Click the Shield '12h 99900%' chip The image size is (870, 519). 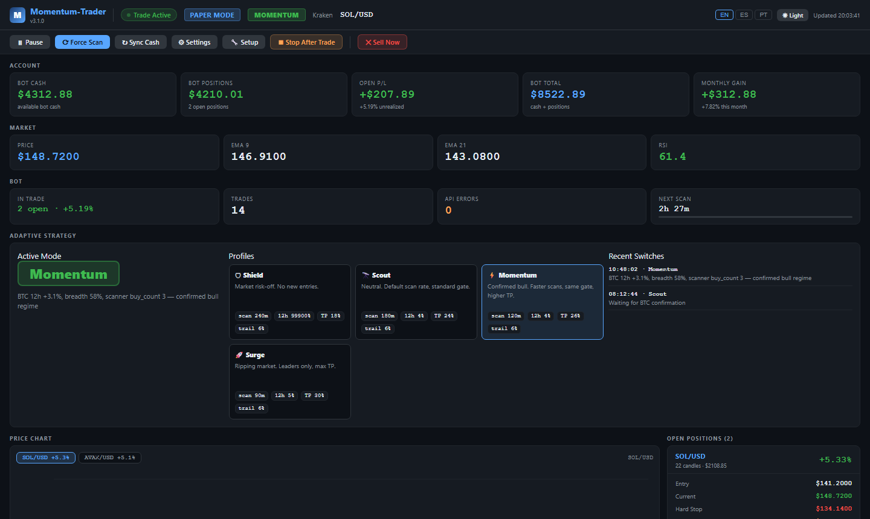tap(294, 316)
